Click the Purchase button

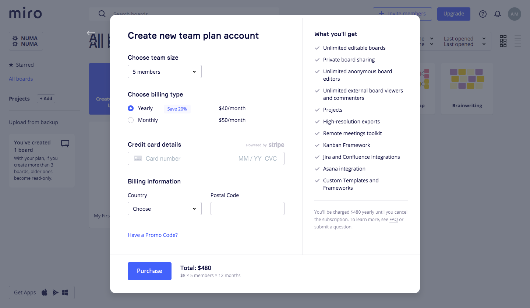(149, 271)
